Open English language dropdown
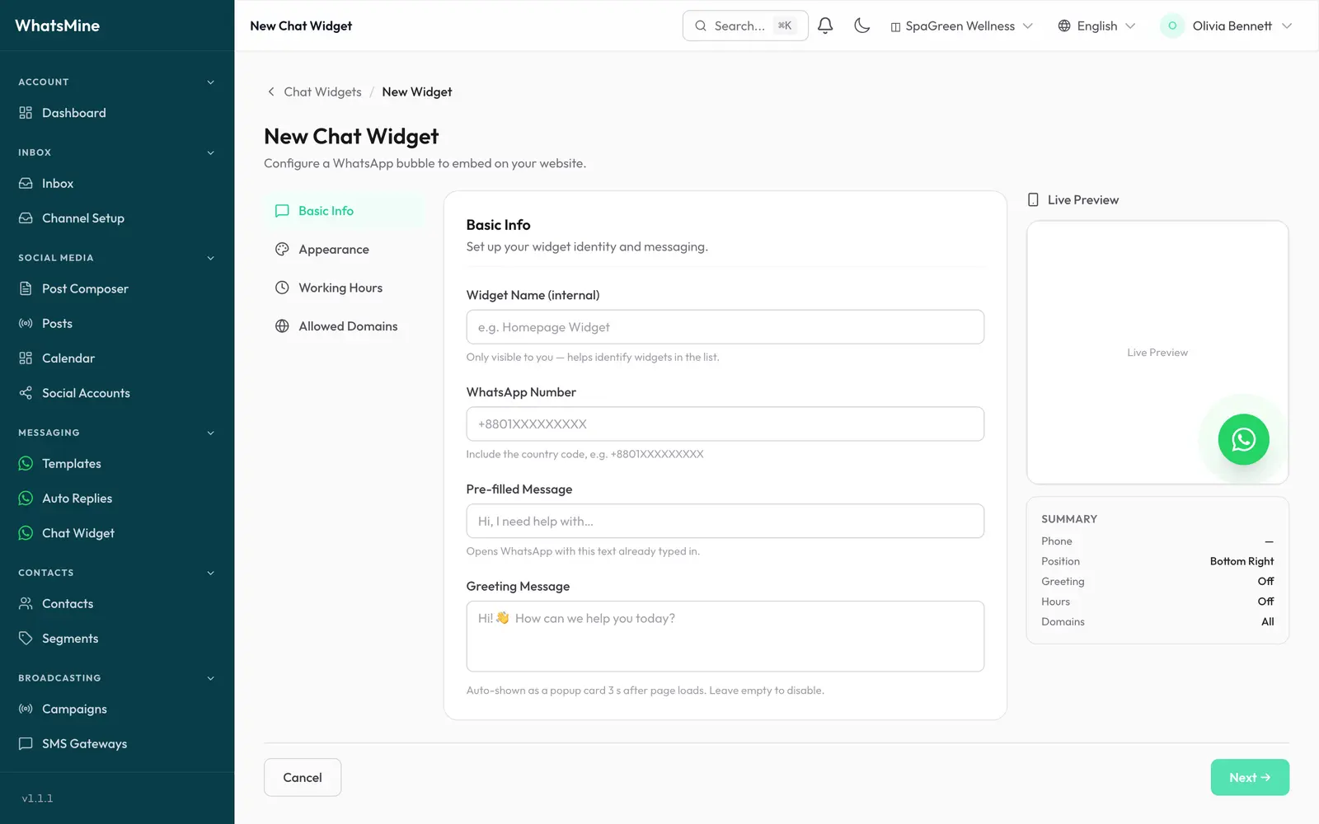Screen dimensions: 1319x824 [x=1096, y=26]
